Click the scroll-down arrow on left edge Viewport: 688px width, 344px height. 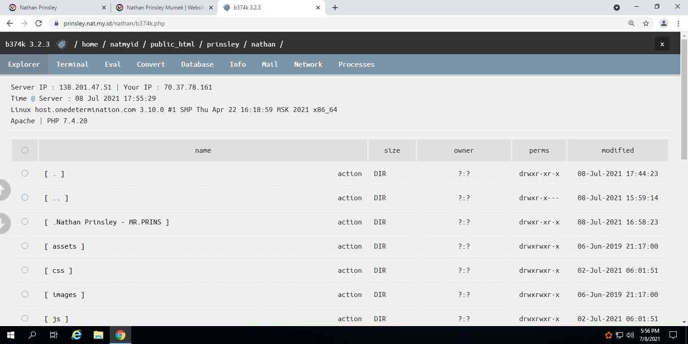tap(4, 223)
